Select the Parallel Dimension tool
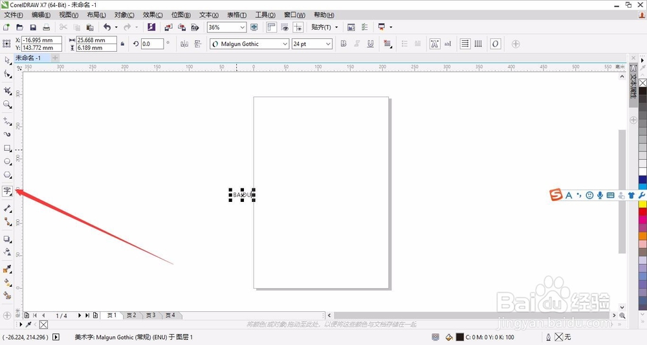Viewport: 647px width, 345px height. coord(7,208)
